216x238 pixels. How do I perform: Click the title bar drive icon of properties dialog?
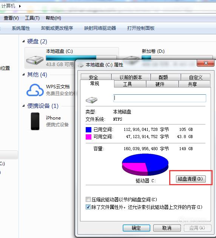[x=81, y=65]
